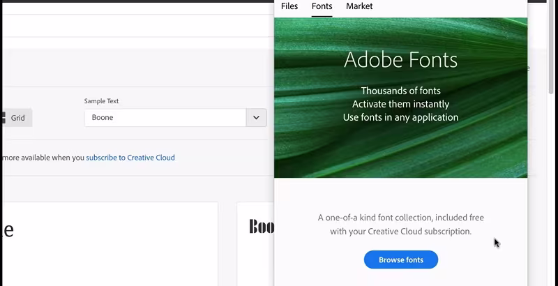Image resolution: width=558 pixels, height=286 pixels.
Task: Click the Sample Text label
Action: pos(101,101)
